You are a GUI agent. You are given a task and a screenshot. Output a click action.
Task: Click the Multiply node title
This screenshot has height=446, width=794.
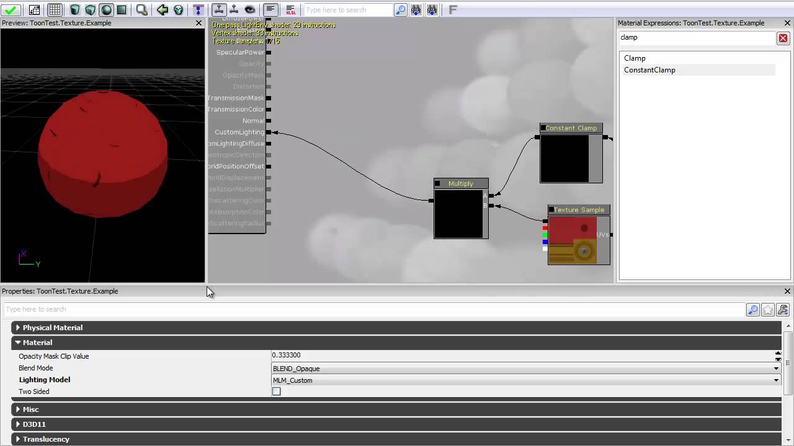461,183
